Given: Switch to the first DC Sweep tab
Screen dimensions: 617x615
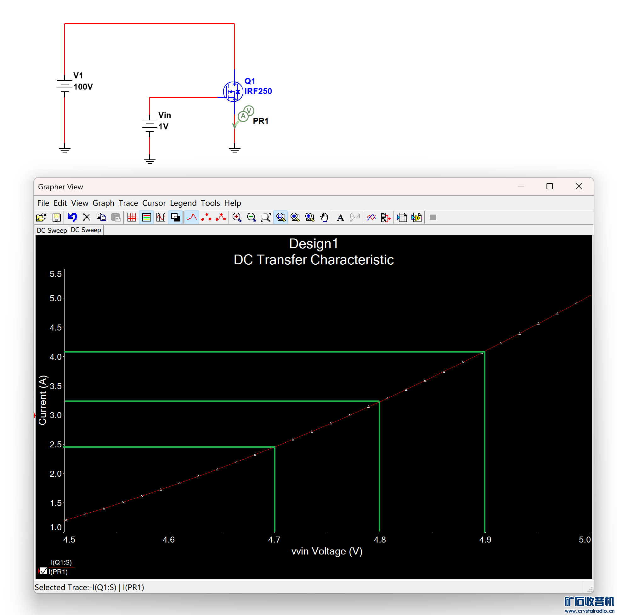Looking at the screenshot, I should (x=51, y=230).
